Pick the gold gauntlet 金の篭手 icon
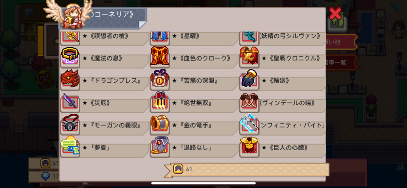This screenshot has width=407, height=188. click(x=160, y=124)
